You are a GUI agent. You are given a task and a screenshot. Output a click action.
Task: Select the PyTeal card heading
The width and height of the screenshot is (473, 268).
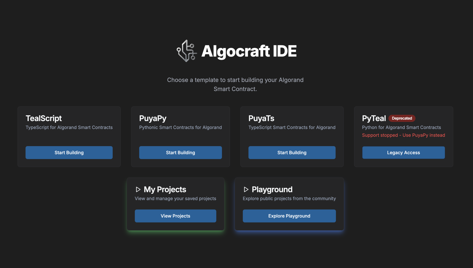(x=374, y=118)
